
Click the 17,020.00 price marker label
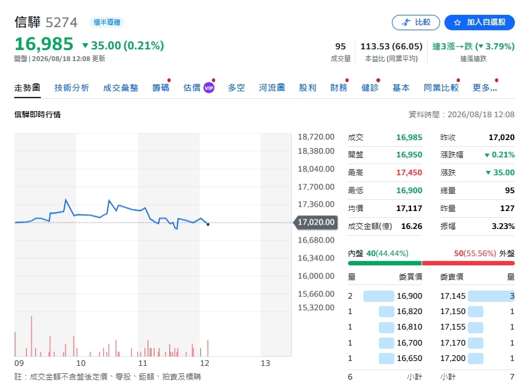click(x=315, y=222)
